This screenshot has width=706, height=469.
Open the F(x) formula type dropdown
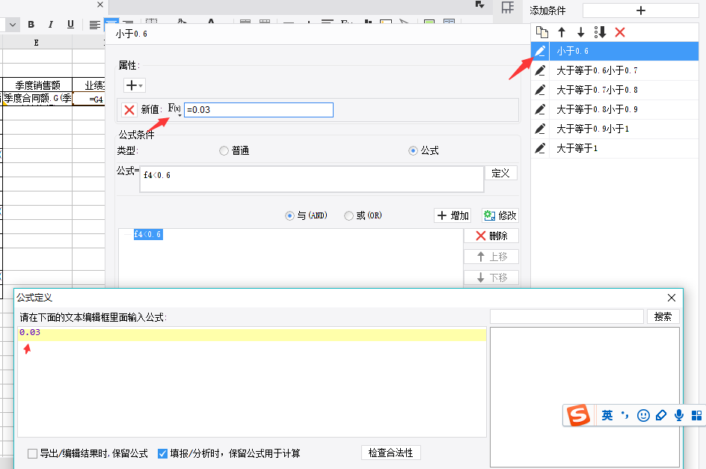pos(175,109)
